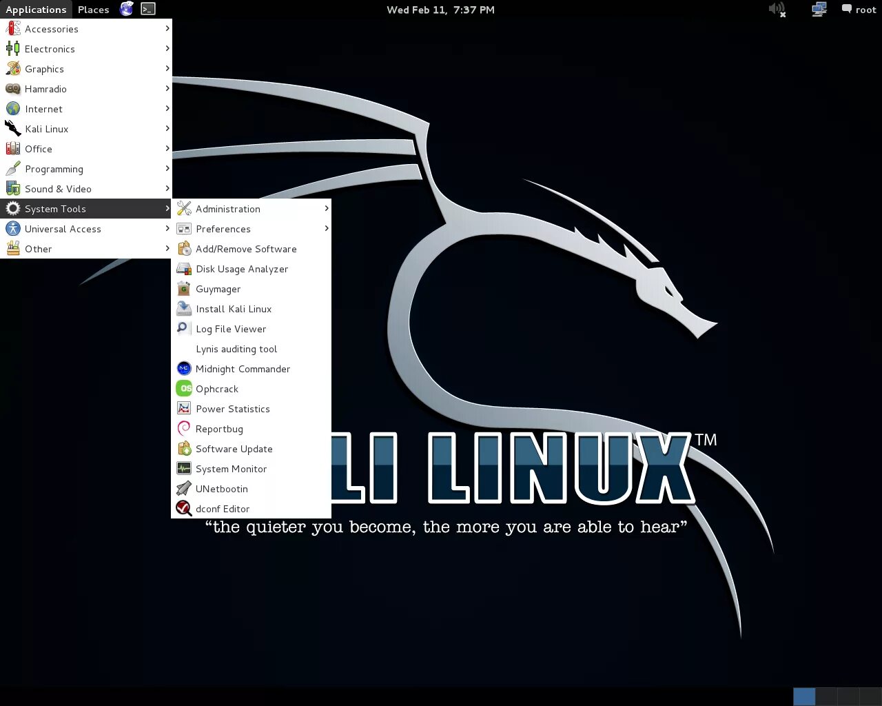Click the Sound & Video icon
The width and height of the screenshot is (882, 706).
click(13, 189)
